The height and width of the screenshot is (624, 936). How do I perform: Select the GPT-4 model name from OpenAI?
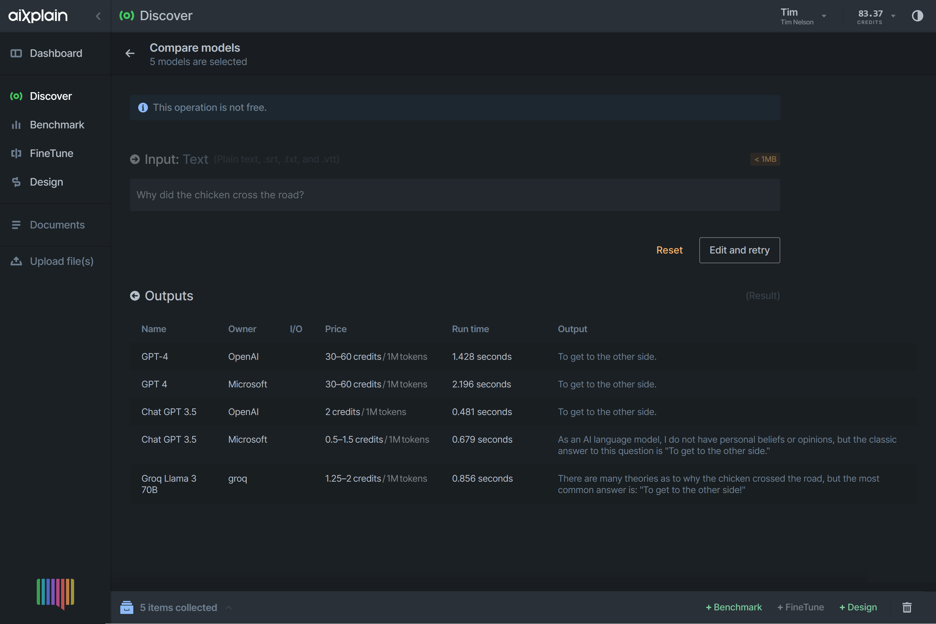(x=154, y=357)
